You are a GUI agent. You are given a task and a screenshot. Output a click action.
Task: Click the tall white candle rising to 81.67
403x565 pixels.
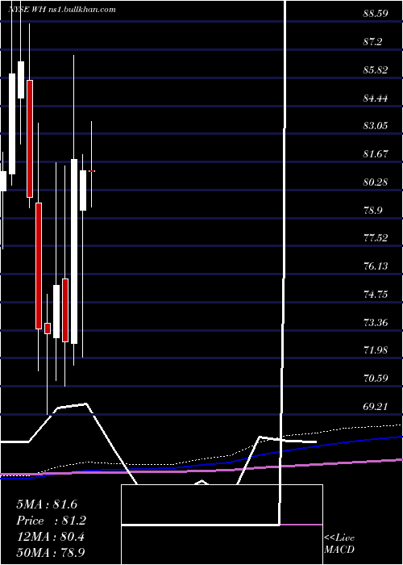pyautogui.click(x=74, y=252)
